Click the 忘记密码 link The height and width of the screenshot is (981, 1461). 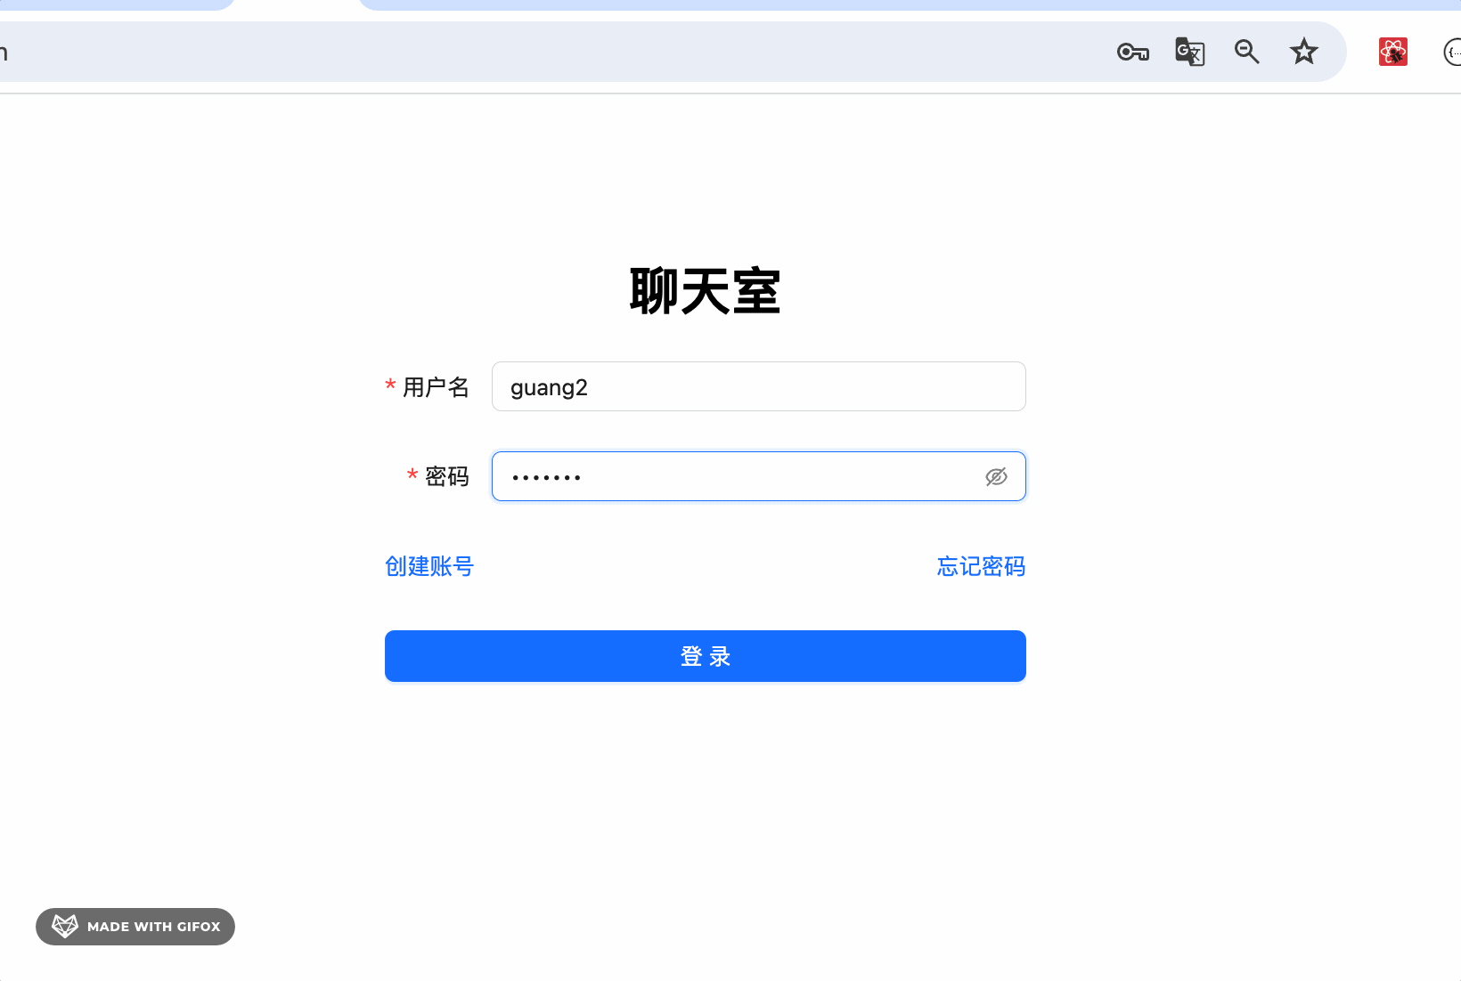click(981, 566)
